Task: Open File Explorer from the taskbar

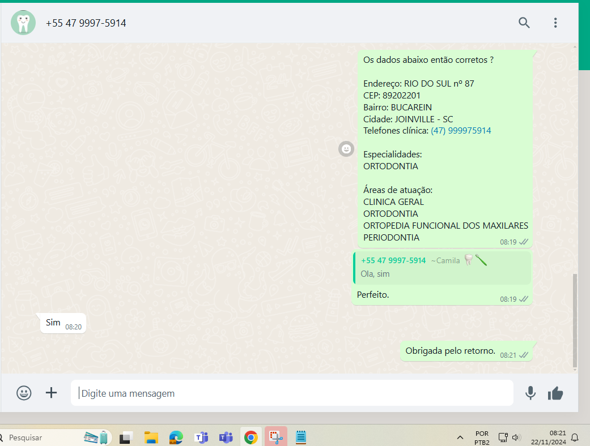Action: pos(151,438)
